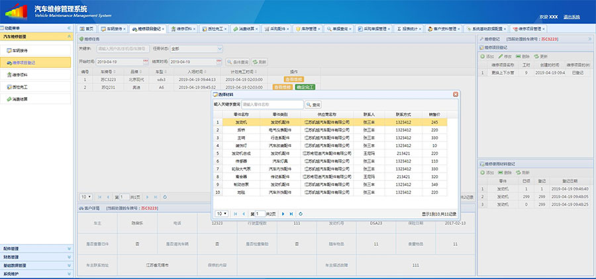Click the 退出系统 link

click(571, 16)
